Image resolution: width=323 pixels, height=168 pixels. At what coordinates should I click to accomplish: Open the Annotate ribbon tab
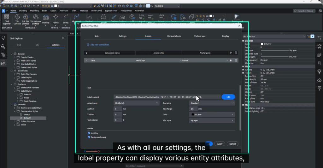tap(64, 11)
